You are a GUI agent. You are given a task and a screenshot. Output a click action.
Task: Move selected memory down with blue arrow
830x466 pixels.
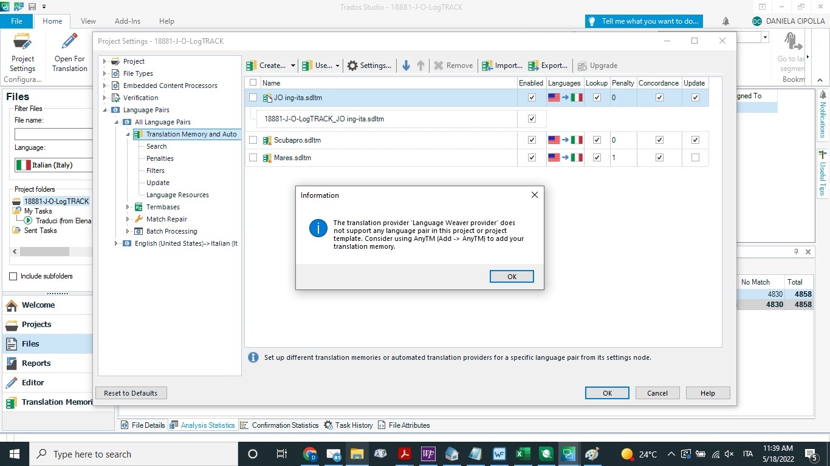(406, 66)
